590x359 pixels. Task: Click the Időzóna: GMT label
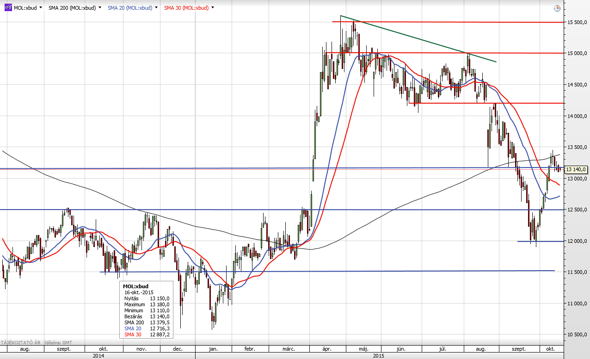click(x=58, y=342)
